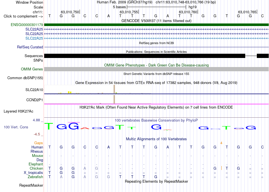
Task: Click the GTEx Gene Expression track title
Action: [156, 83]
